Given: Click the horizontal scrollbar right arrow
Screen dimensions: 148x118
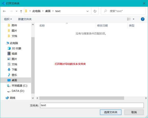Looking at the screenshot, I should click(x=146, y=98).
